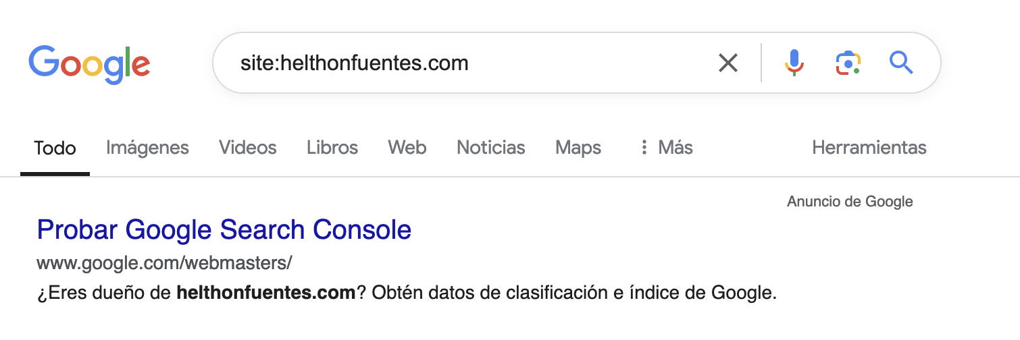Switch to the Noticias tab
The image size is (1020, 340).
(x=491, y=148)
